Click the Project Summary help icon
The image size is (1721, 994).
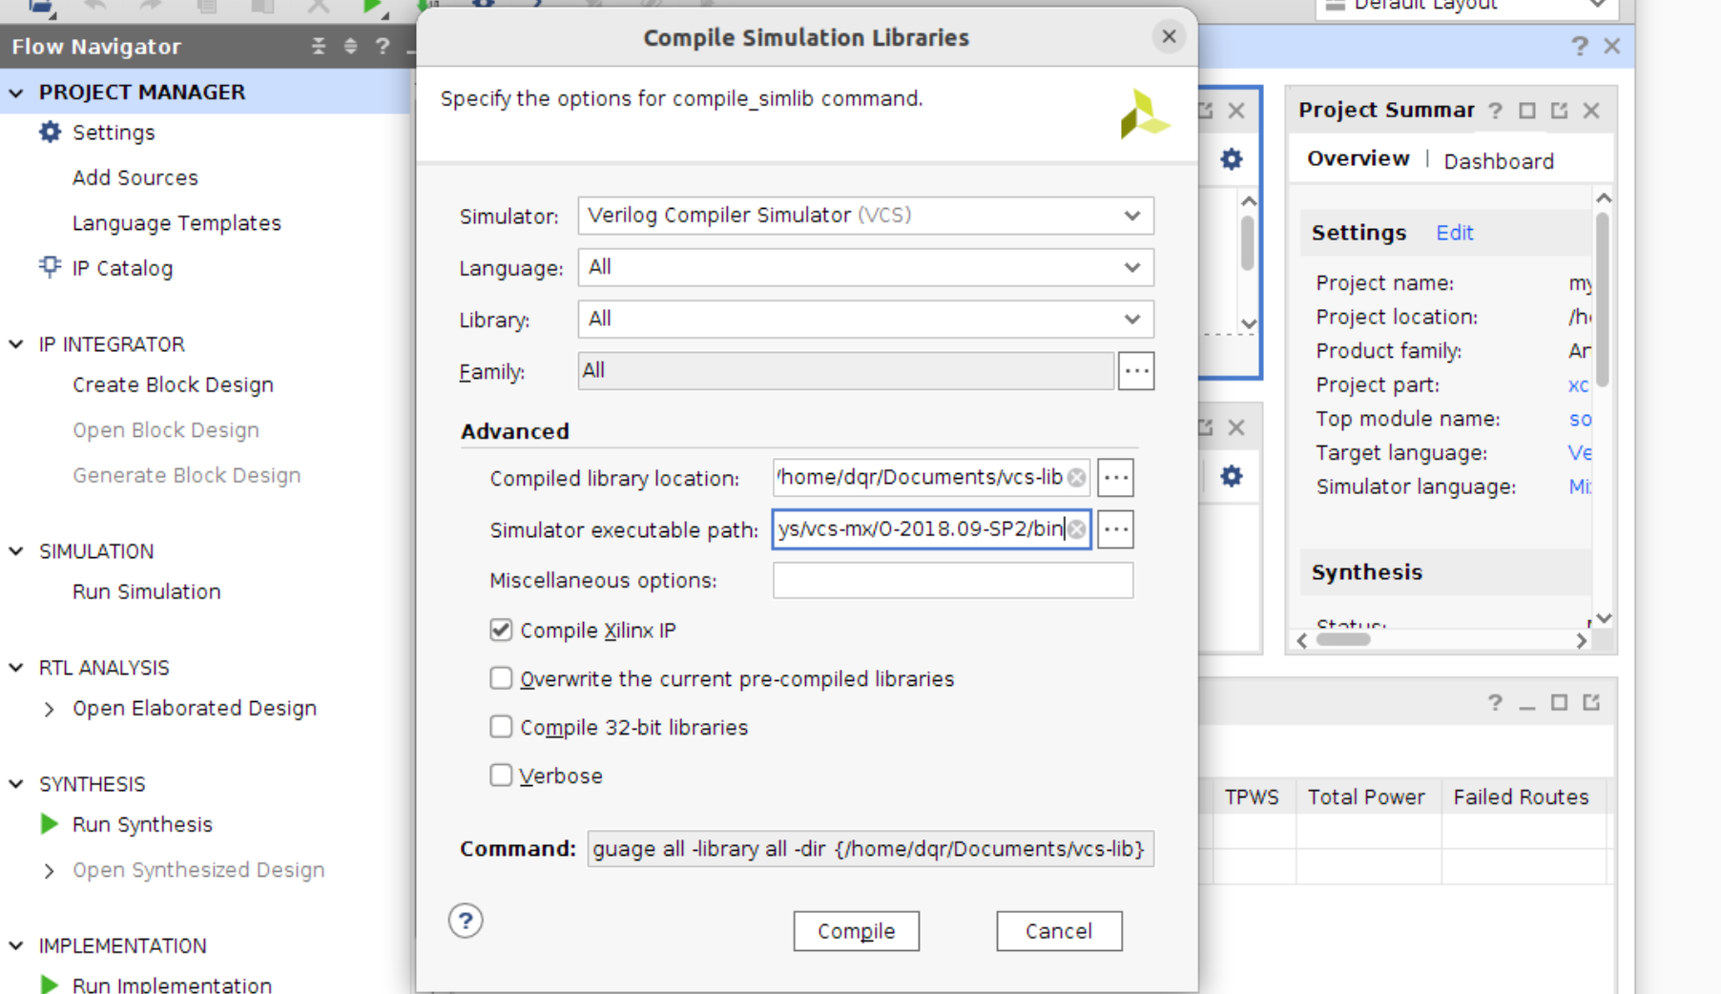tap(1495, 111)
